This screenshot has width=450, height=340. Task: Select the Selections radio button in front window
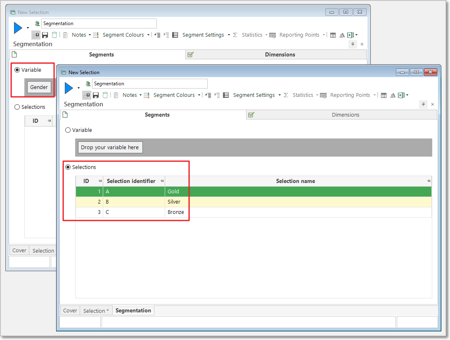68,167
